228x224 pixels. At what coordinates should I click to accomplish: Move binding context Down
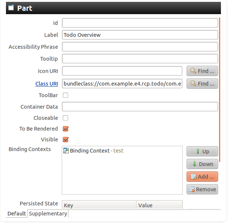click(x=202, y=164)
